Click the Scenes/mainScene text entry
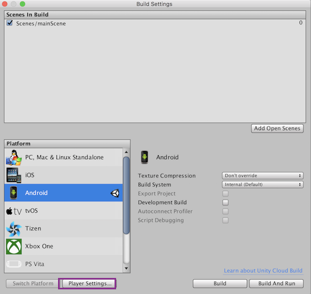Viewport: 311px width, 294px height. (41, 24)
